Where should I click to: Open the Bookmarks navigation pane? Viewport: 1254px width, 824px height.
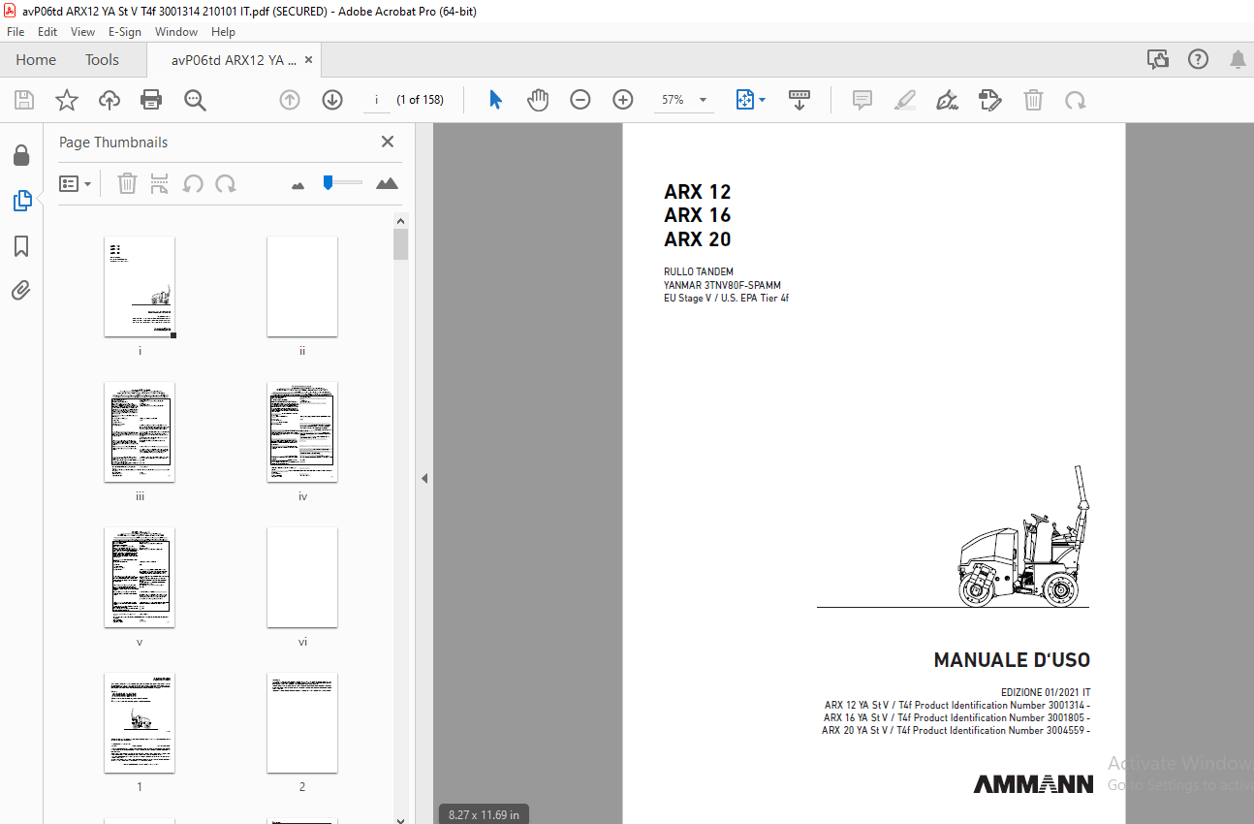point(21,246)
